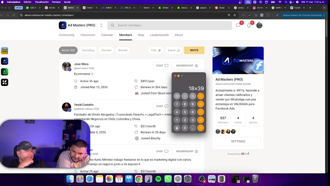Screen dimensions: 330x186
Task: Click the cat icon in left sidebar
Action: coord(4,51)
